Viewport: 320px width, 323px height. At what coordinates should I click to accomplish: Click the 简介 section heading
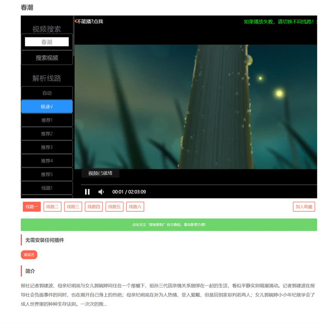pos(30,271)
